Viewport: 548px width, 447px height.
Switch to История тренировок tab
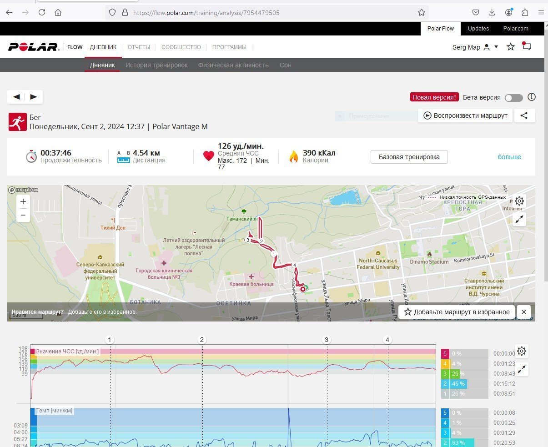(x=156, y=65)
